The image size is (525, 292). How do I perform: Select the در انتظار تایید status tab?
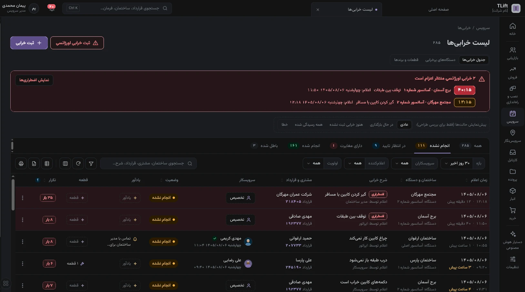point(389,146)
